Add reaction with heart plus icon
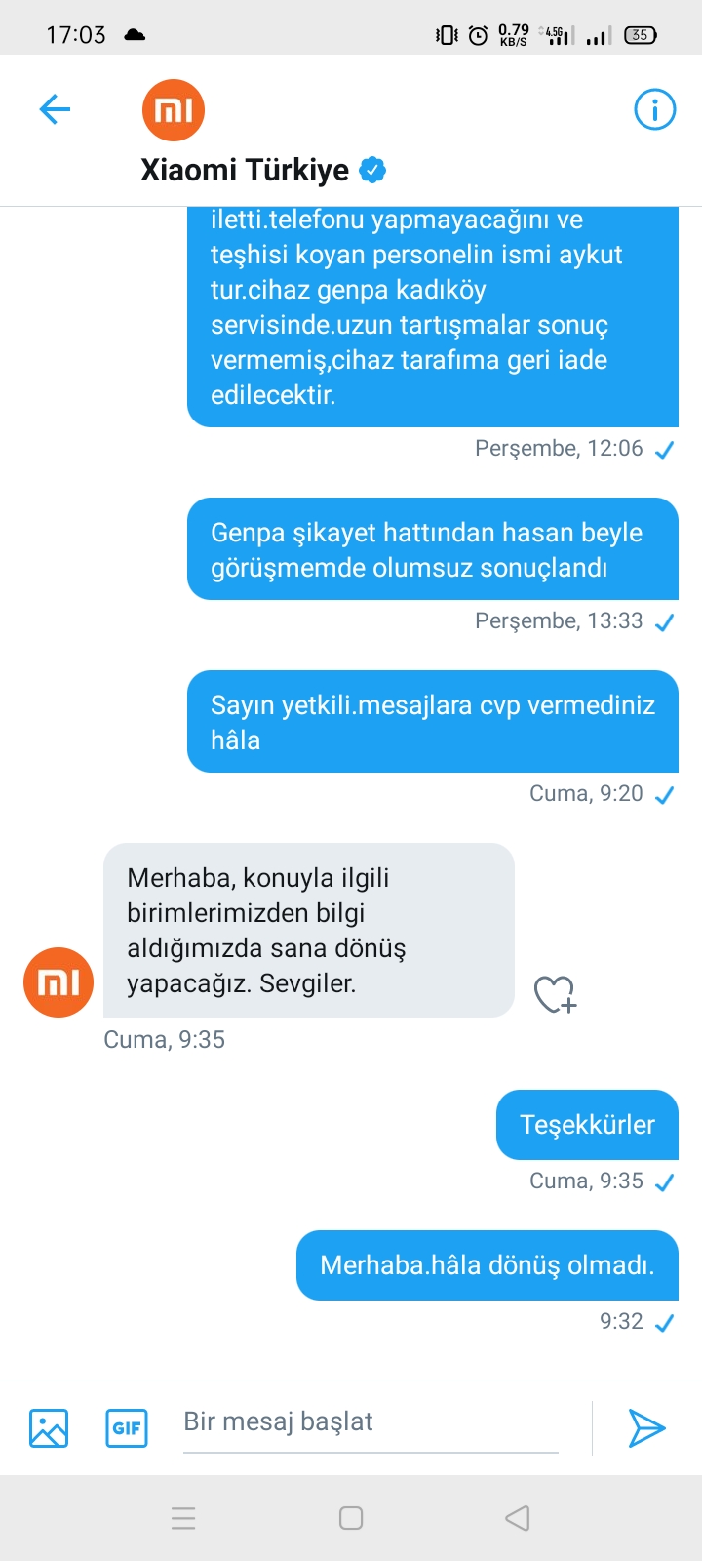The width and height of the screenshot is (702, 1561). click(556, 994)
